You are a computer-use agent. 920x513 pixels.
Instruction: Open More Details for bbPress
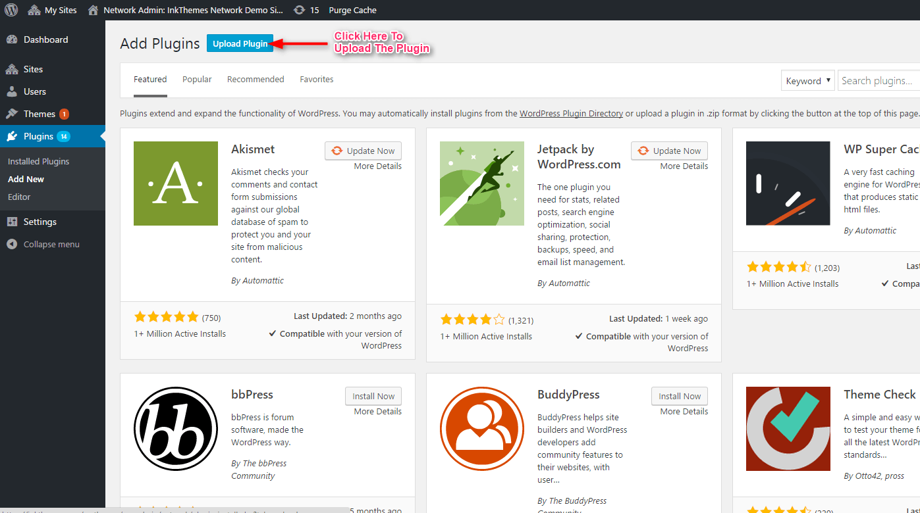click(x=377, y=412)
